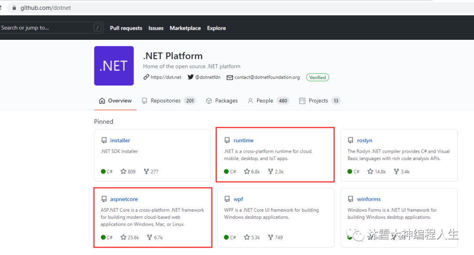Click the Pinned section heading
This screenshot has width=474, height=255.
(x=104, y=122)
